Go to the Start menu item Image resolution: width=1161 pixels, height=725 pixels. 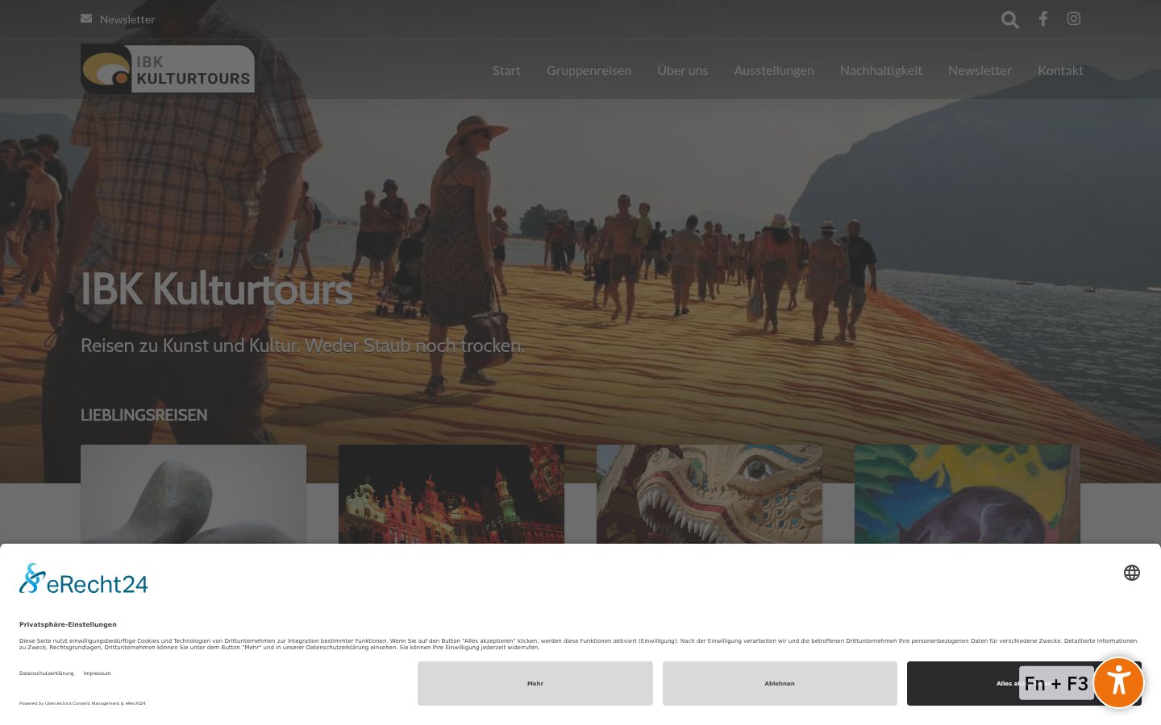point(506,70)
